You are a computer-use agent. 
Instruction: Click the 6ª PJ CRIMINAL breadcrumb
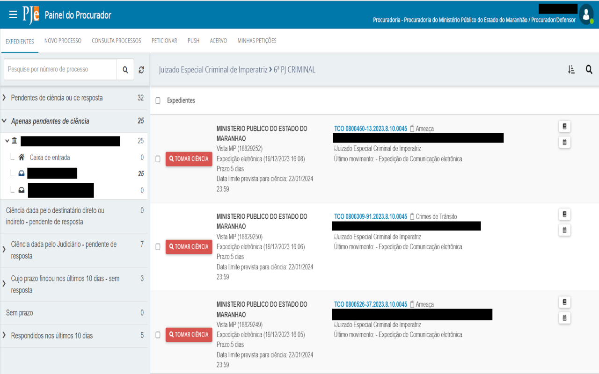click(295, 70)
